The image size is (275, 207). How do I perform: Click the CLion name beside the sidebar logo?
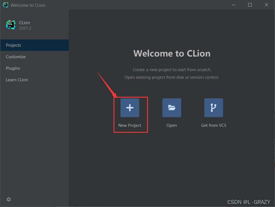(25, 23)
